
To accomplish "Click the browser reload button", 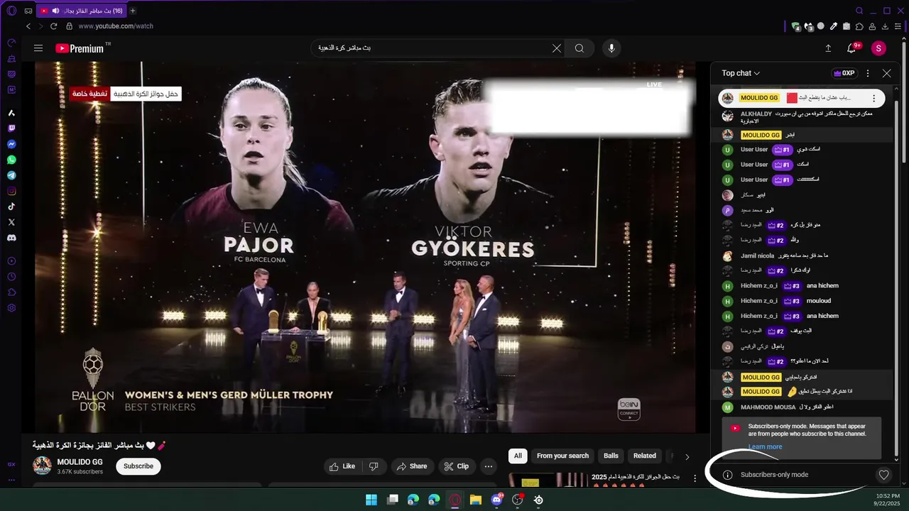I will [53, 26].
